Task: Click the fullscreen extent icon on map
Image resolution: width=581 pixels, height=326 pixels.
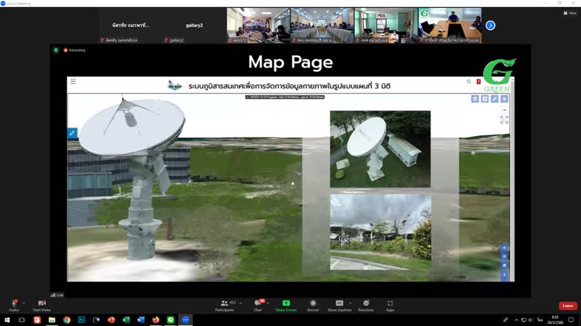Action: pos(504,120)
